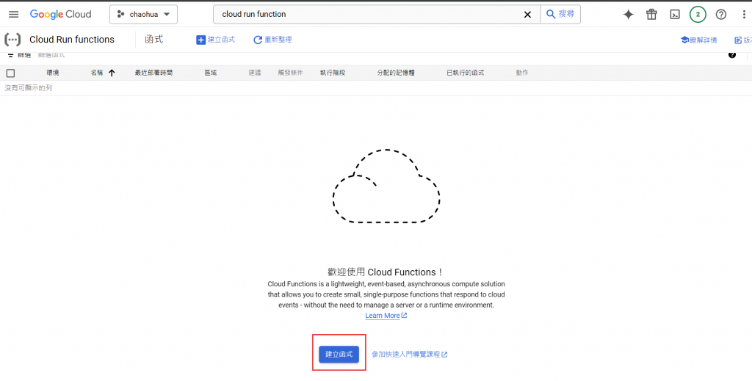Open the chaohua project selector dropdown
Image resolution: width=752 pixels, height=381 pixels.
pos(143,15)
